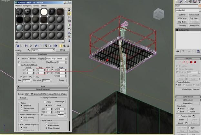Open Material menu in Material Editor

coord(18,6)
